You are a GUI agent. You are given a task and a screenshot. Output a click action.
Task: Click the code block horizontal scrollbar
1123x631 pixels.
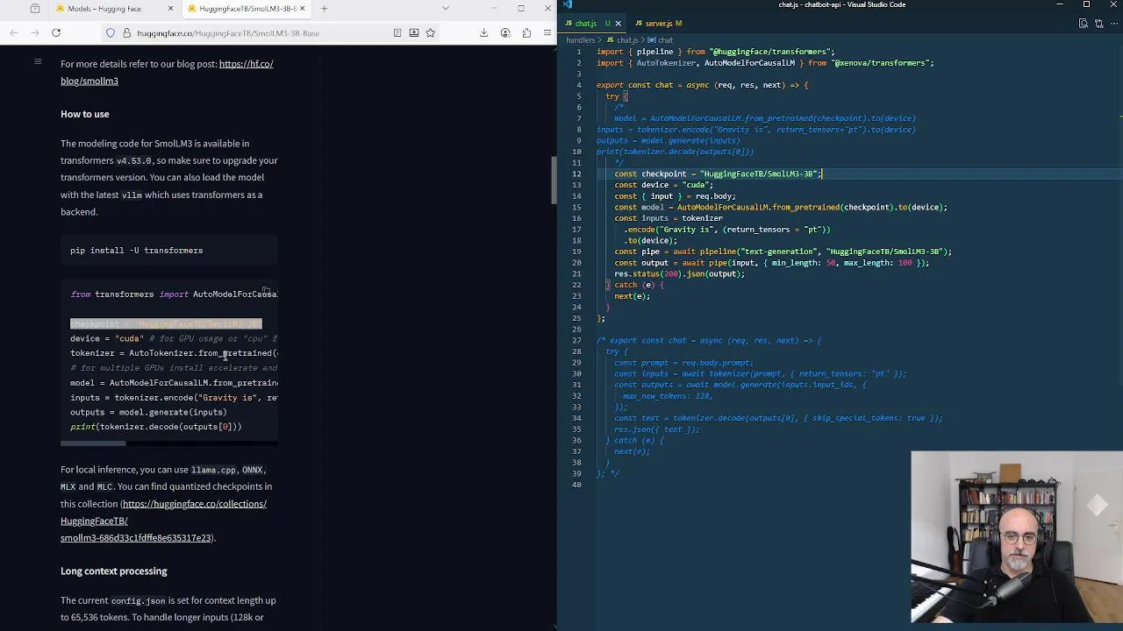[x=93, y=443]
